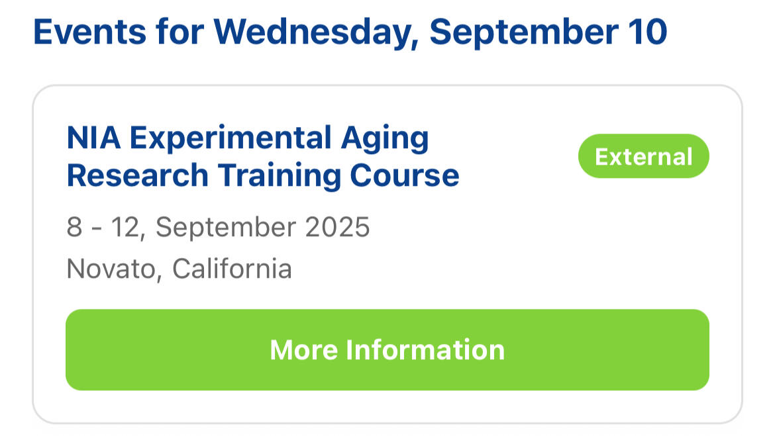Viewport: 775px width, 436px height.
Task: Click the "8 - 12" day range
Action: (108, 228)
